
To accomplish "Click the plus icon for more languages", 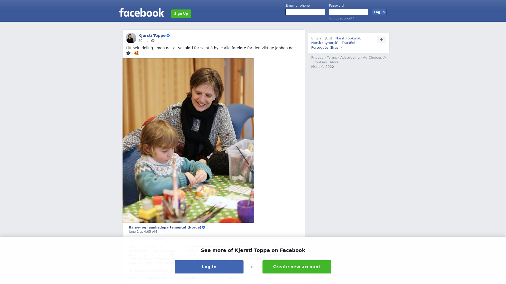I will (382, 40).
